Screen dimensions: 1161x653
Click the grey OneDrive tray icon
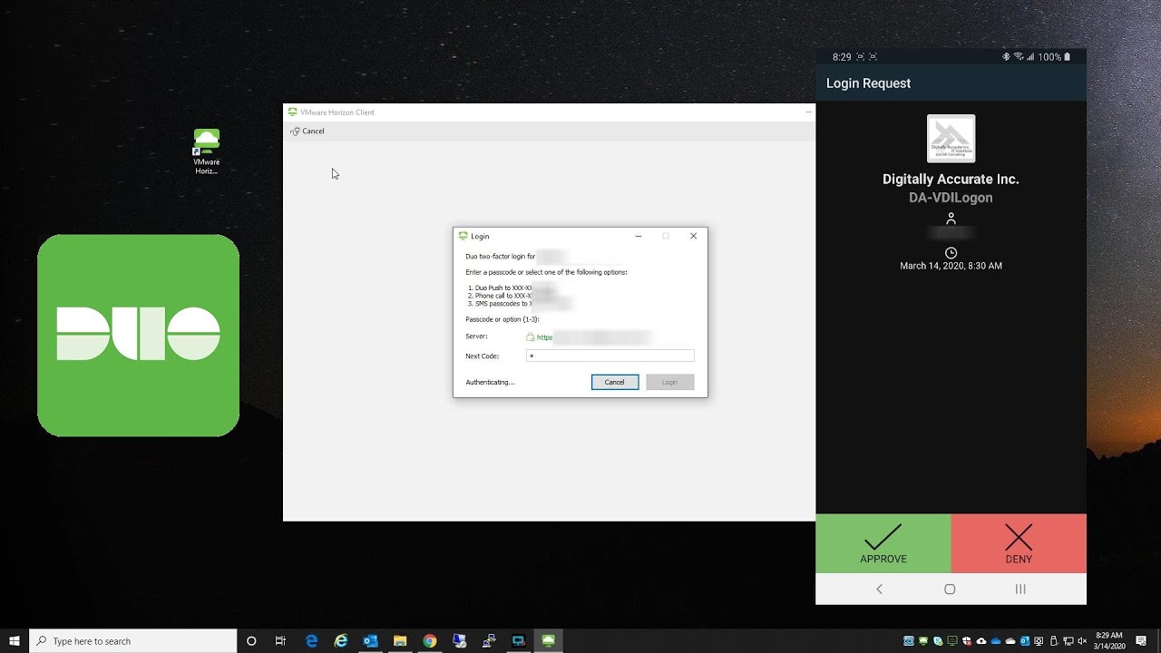click(1010, 641)
